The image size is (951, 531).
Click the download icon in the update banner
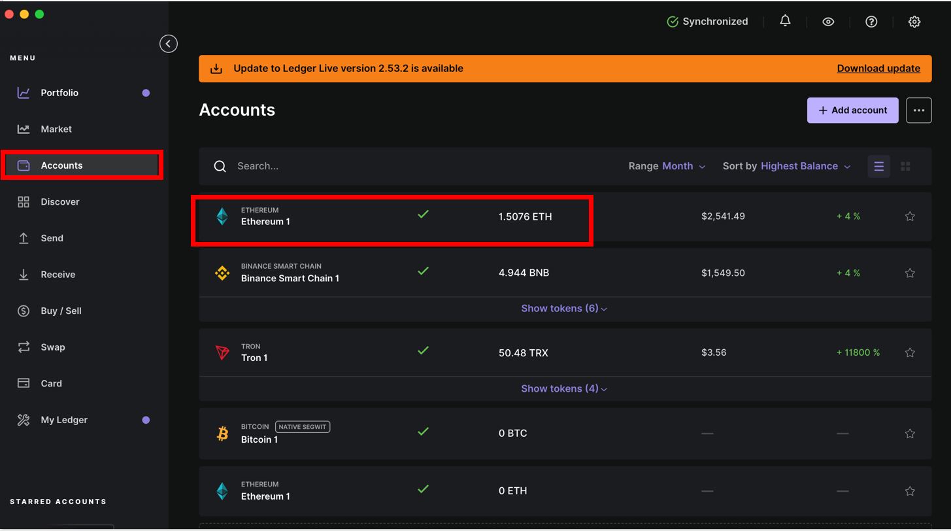pos(216,68)
